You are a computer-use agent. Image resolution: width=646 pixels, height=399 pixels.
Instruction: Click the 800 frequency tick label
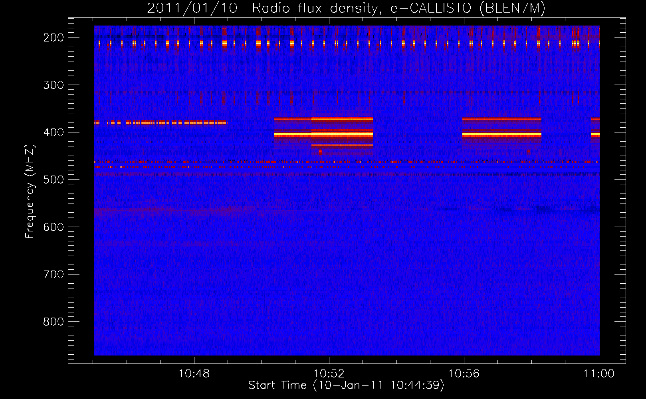tap(54, 322)
